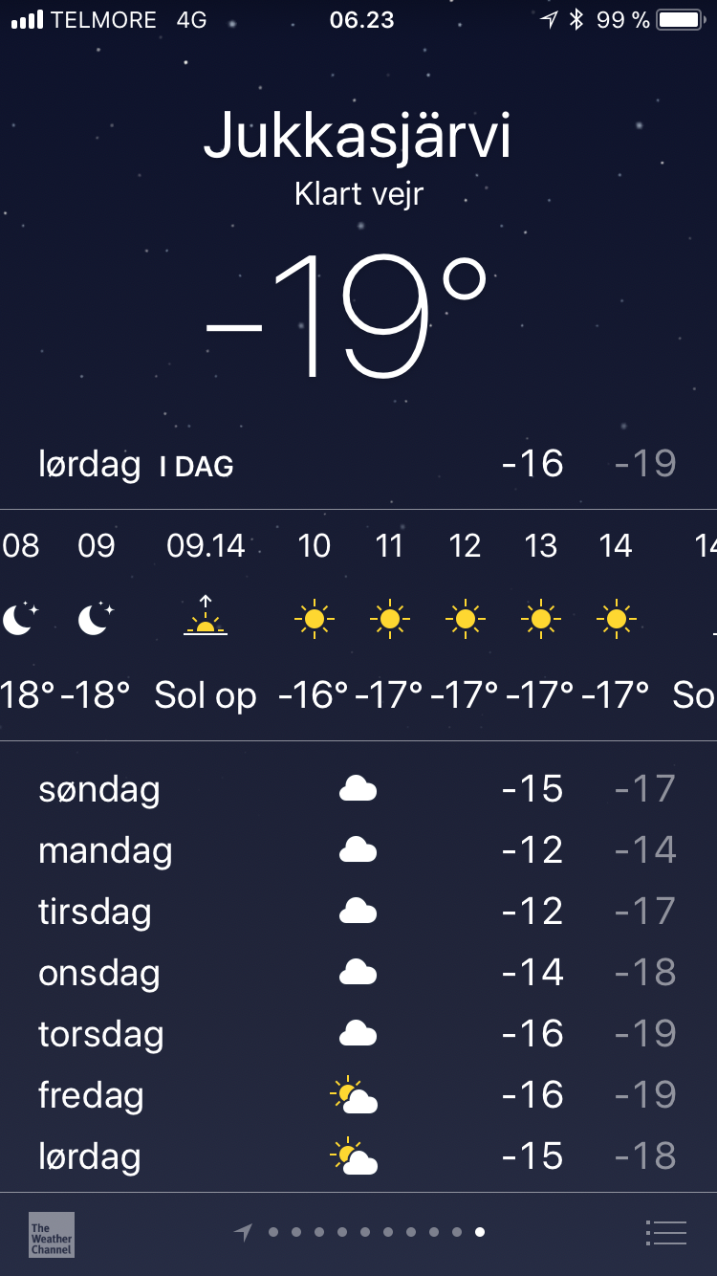The height and width of the screenshot is (1276, 717).
Task: Select the last page indicator dot
Action: [x=480, y=1232]
